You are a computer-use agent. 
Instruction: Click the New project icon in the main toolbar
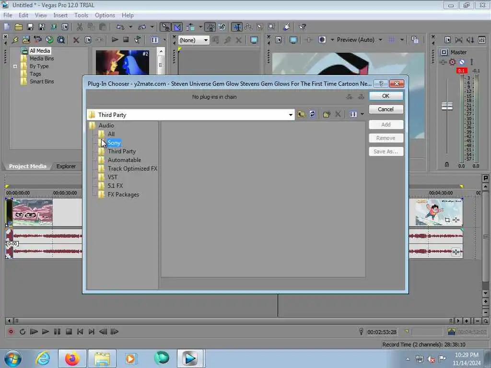tap(7, 27)
